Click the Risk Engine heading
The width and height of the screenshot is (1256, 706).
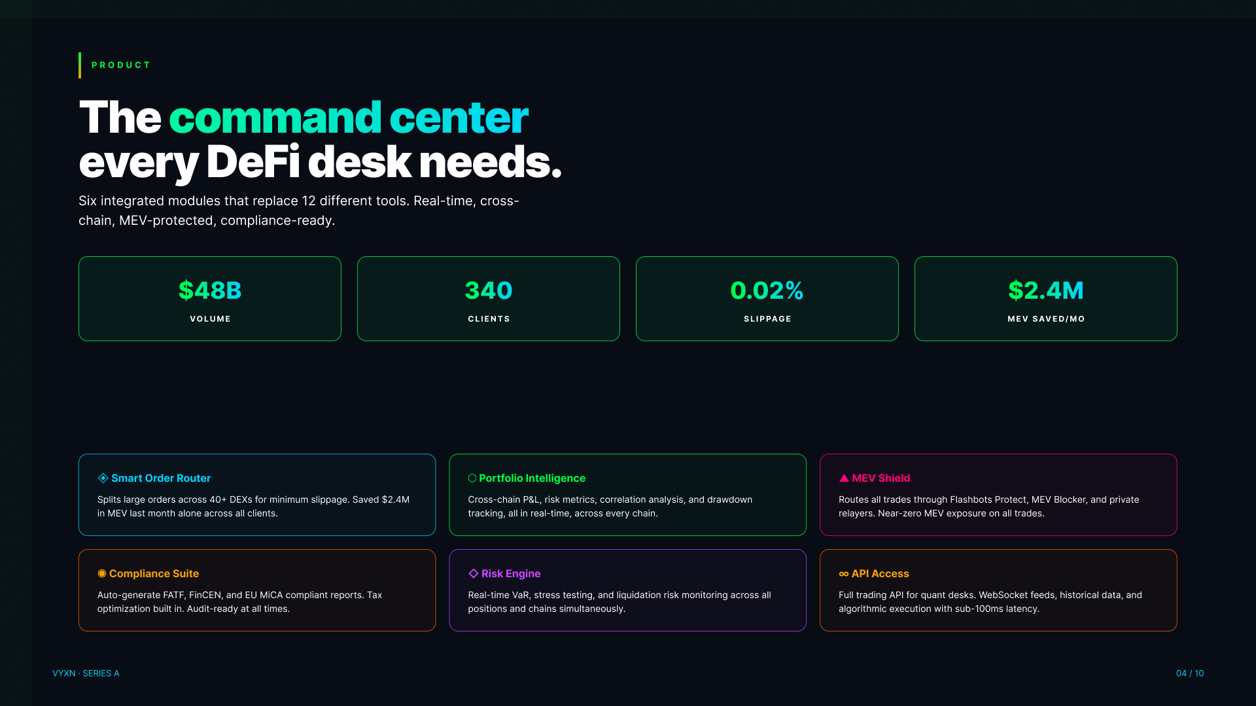511,573
